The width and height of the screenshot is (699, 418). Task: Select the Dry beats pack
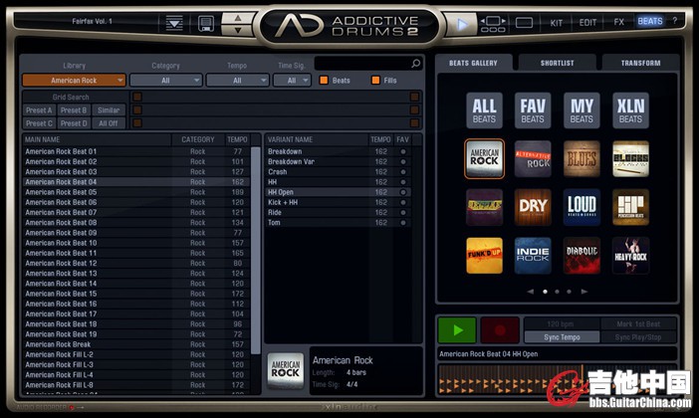click(533, 207)
